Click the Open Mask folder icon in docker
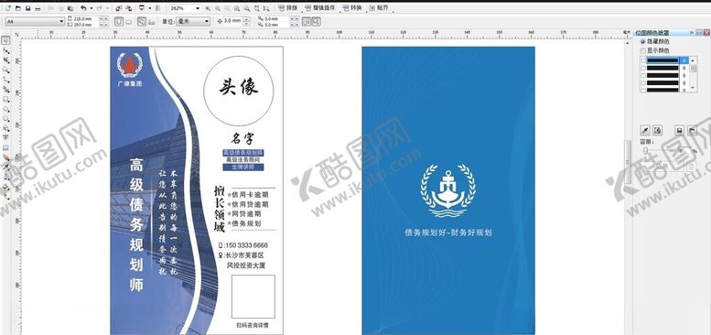This screenshot has height=335, width=711. click(692, 131)
